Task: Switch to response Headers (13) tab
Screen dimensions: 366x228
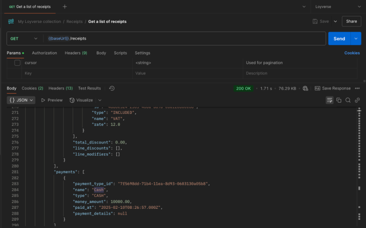Action: point(60,88)
